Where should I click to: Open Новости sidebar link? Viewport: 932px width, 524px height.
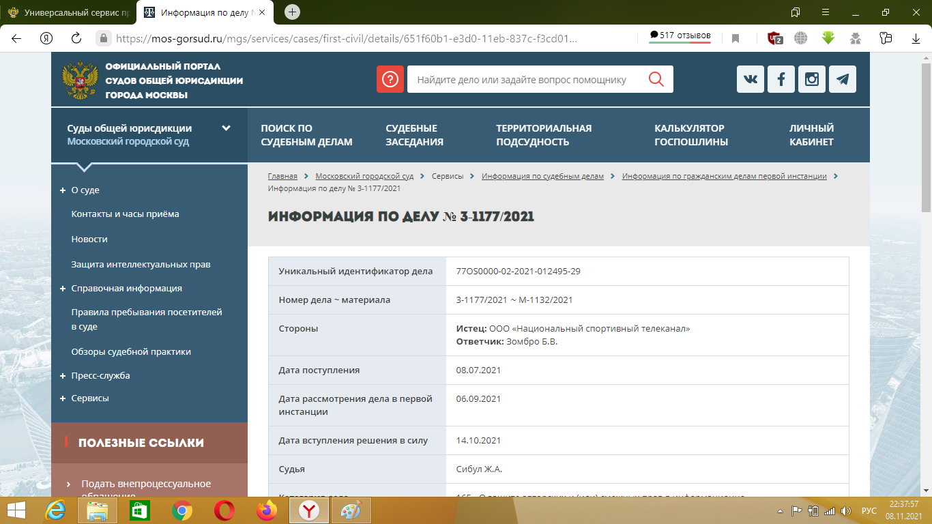point(89,239)
